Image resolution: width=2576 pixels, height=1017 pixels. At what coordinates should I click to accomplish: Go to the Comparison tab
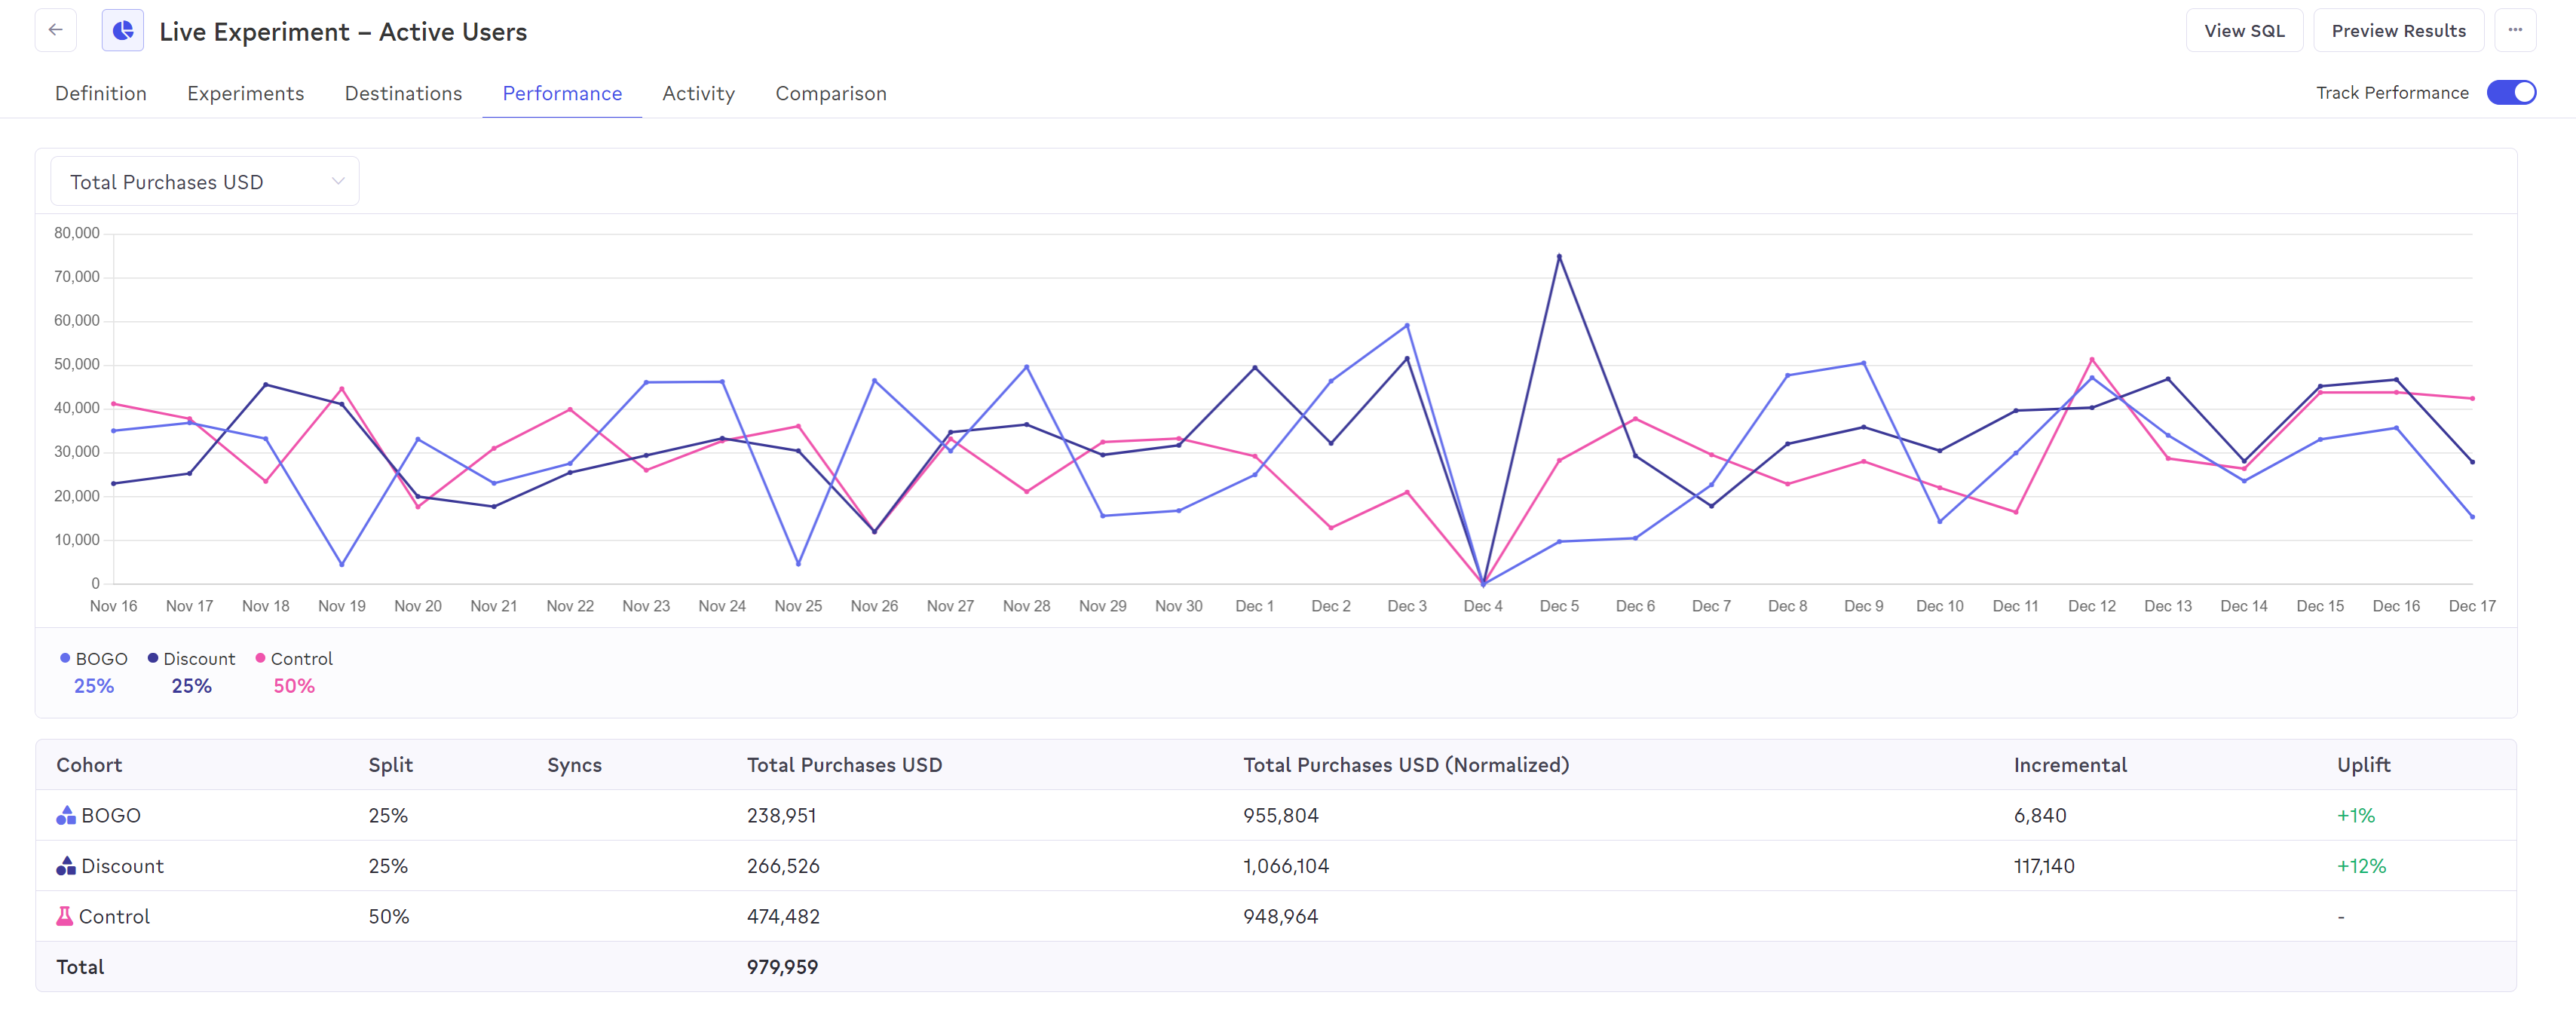[x=830, y=93]
